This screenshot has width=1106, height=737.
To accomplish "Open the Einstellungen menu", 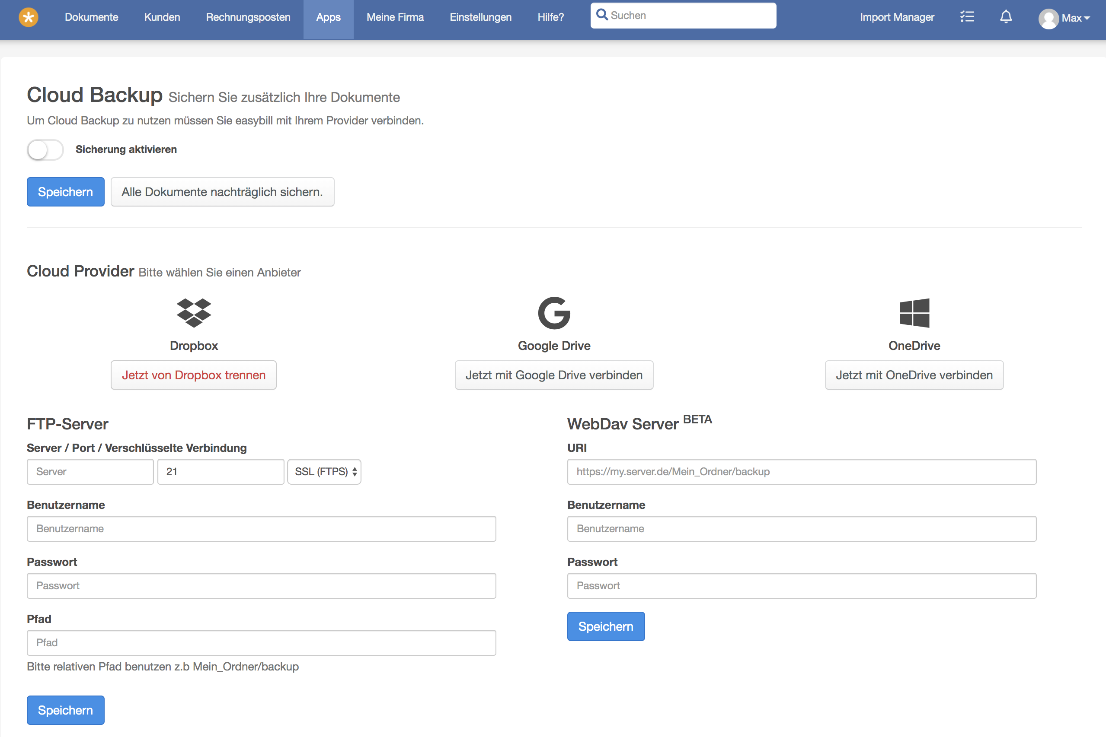I will pyautogui.click(x=480, y=17).
